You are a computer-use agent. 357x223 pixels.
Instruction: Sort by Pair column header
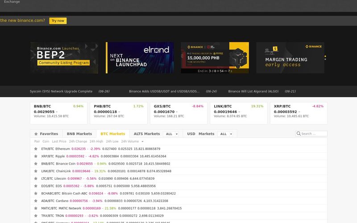pos(37,141)
